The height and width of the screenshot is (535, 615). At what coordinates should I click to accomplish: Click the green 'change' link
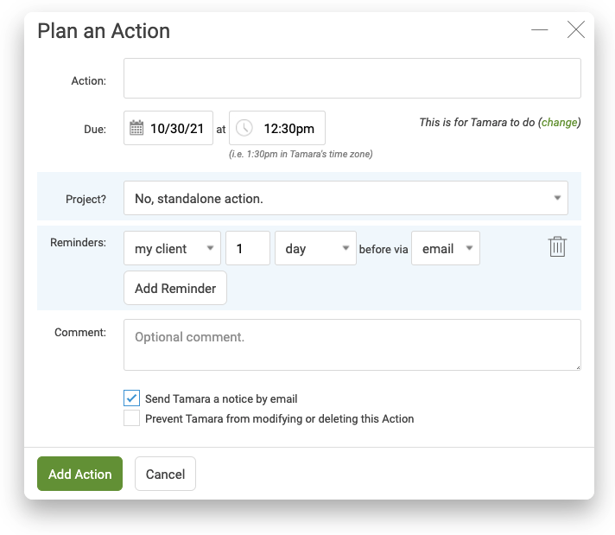point(560,123)
